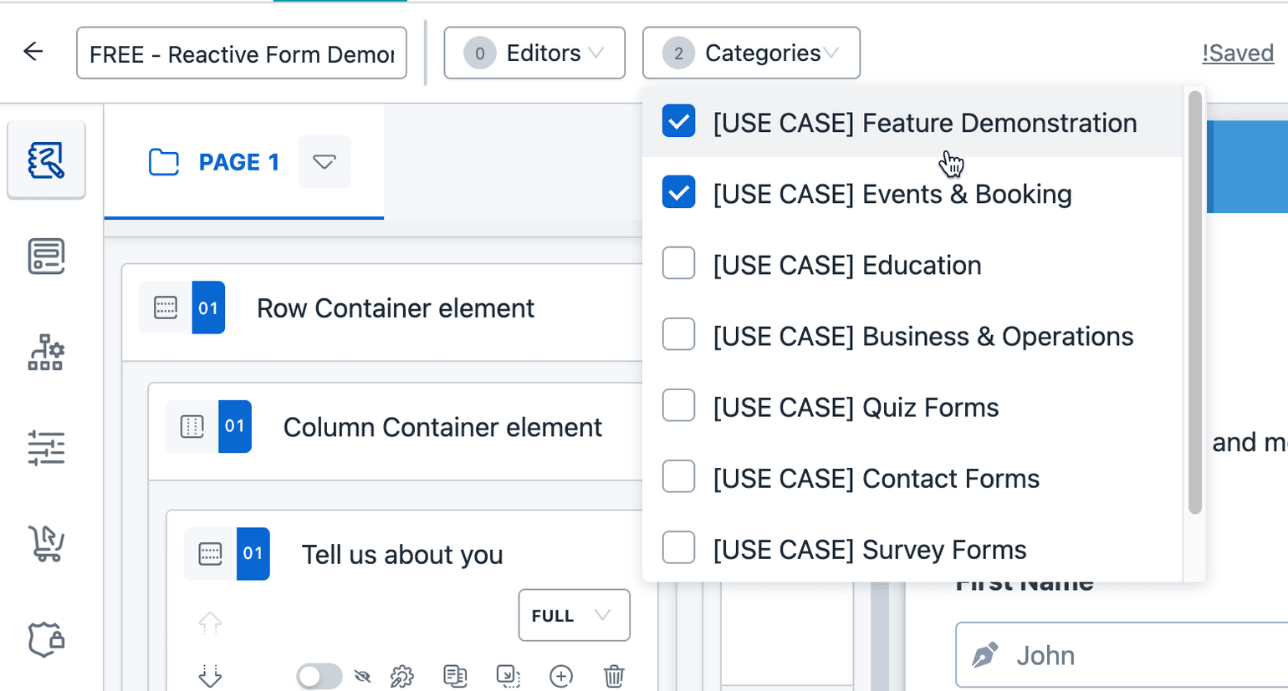Duplicate the Tell us about you element
This screenshot has height=691, width=1288.
click(456, 676)
